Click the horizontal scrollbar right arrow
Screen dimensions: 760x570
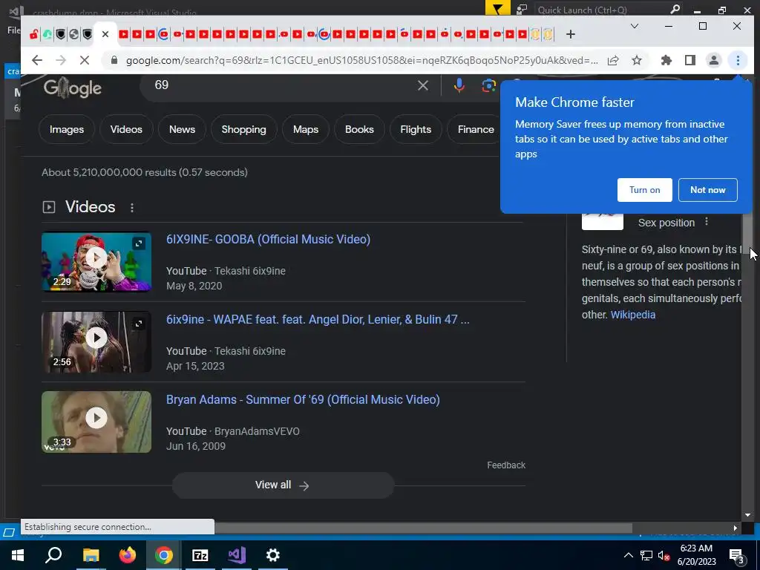click(x=736, y=528)
